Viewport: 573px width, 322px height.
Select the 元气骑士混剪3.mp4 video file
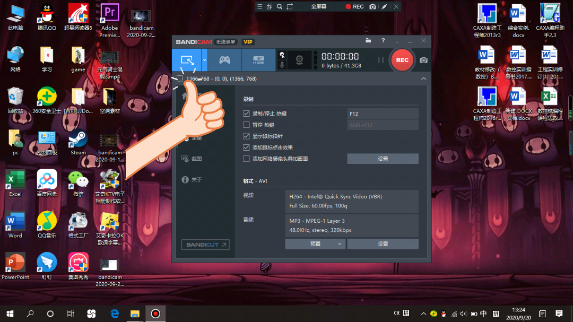coord(110,66)
